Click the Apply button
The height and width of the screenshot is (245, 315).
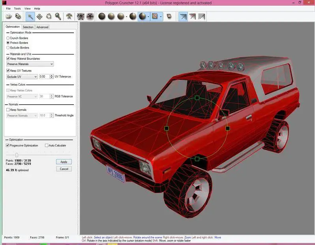(x=64, y=162)
